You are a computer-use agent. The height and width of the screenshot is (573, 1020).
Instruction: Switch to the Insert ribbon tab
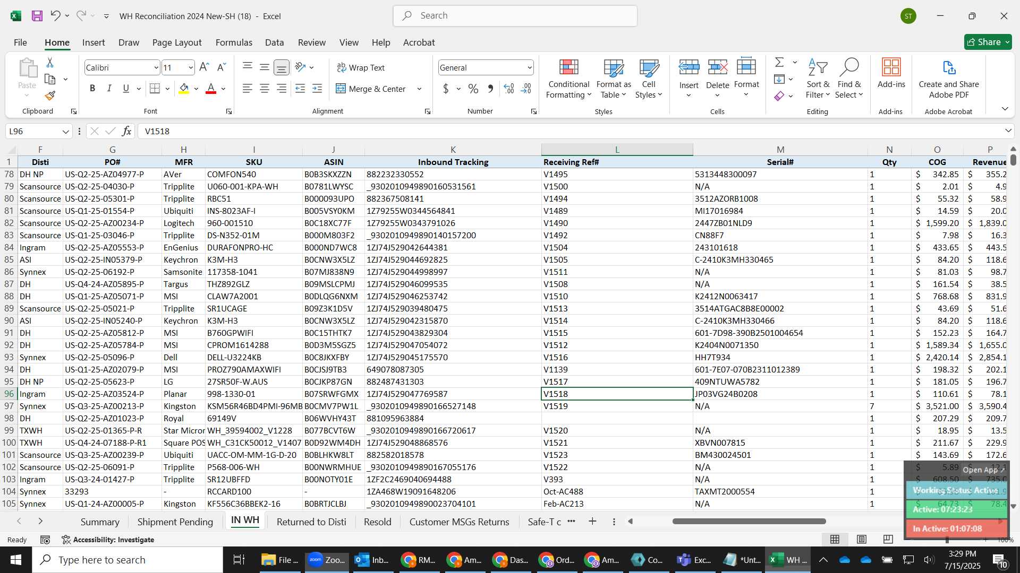tap(93, 42)
